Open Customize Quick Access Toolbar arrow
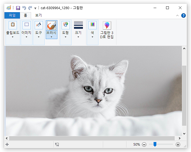The width and height of the screenshot is (191, 152). click(x=35, y=8)
